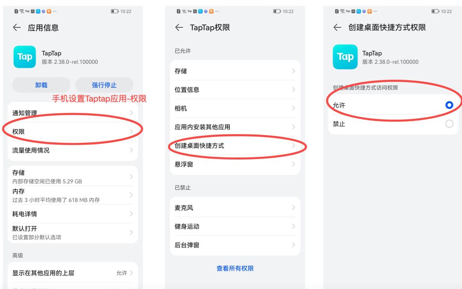Go back from the TapTap权限 screen
Image resolution: width=462 pixels, height=289 pixels.
tap(179, 28)
